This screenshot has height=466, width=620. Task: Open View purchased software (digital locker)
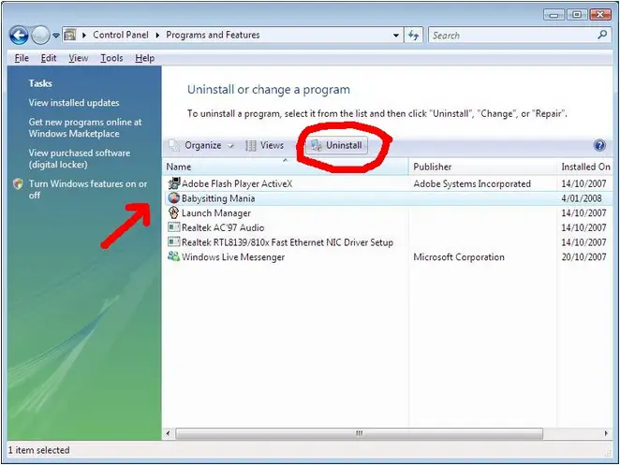click(x=79, y=159)
